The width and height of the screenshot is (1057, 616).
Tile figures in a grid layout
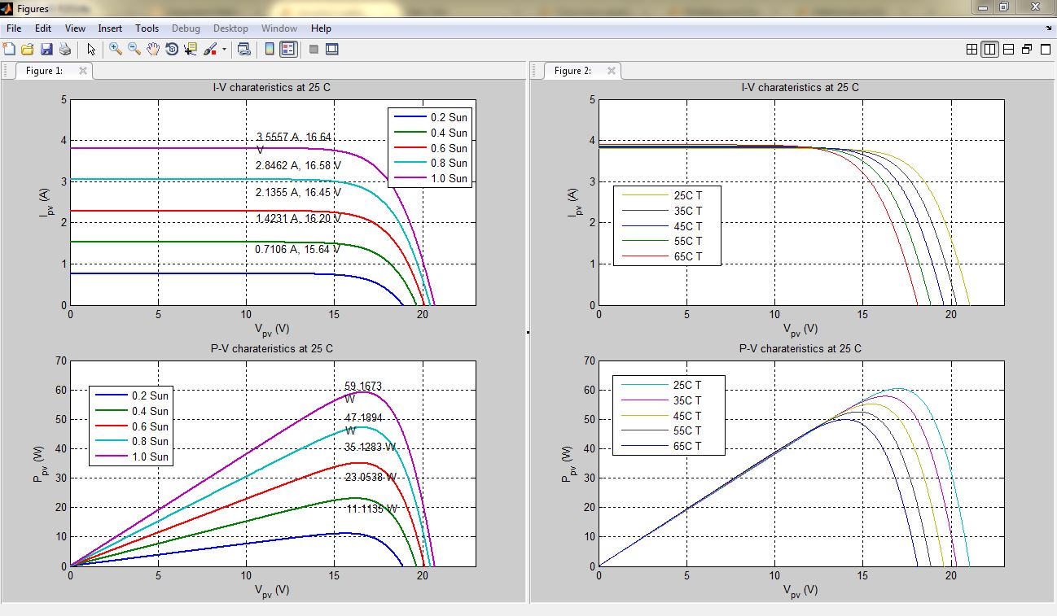(971, 49)
